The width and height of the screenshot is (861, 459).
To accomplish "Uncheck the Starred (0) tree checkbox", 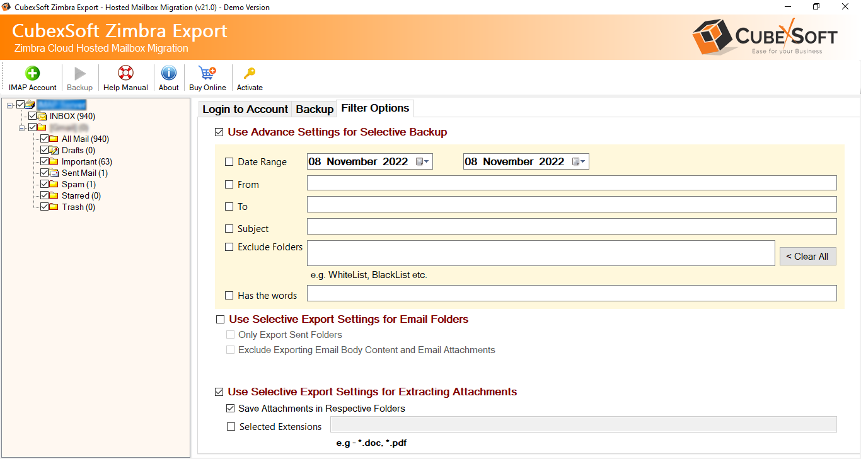I will (44, 195).
